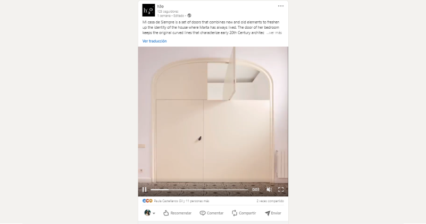
Task: View the 125 seguidores follower count
Action: [168, 11]
